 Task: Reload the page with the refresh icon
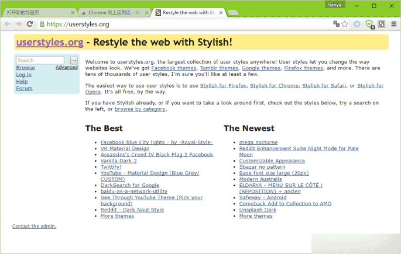tap(30, 24)
